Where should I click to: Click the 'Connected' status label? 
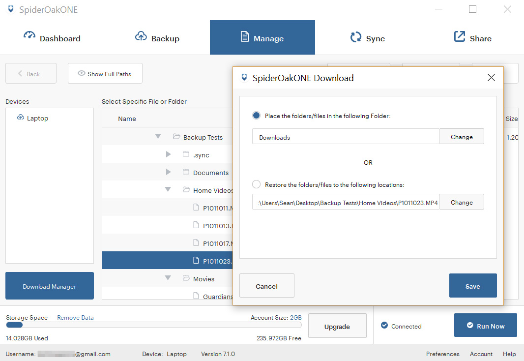(x=407, y=326)
